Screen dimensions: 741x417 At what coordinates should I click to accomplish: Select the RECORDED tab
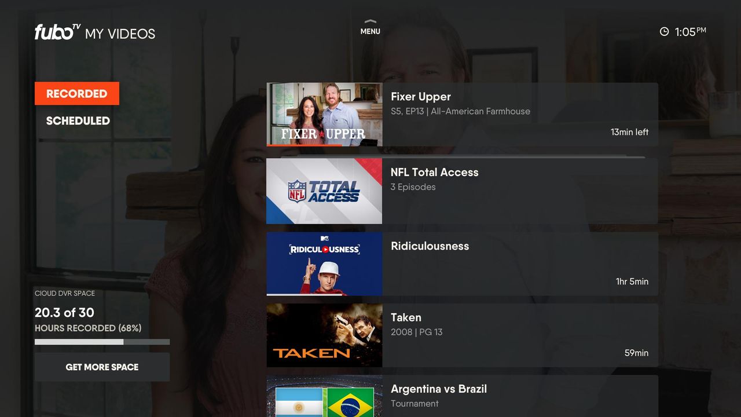77,94
